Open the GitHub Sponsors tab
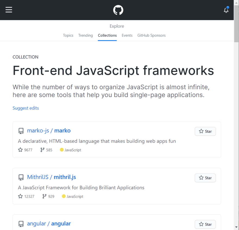 pos(151,35)
